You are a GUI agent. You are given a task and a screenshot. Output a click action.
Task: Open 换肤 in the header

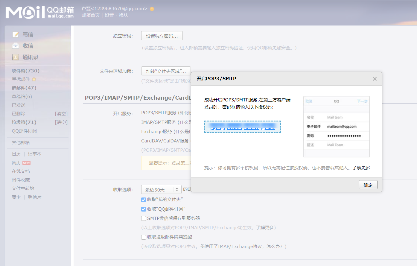point(123,15)
